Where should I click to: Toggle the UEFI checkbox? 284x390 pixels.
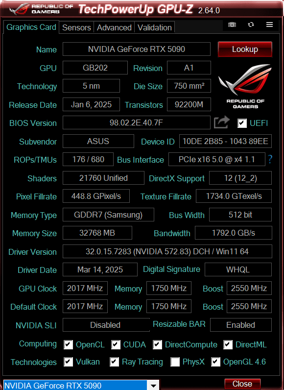242,123
